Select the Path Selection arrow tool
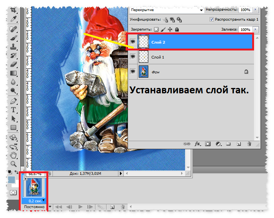Image resolution: width=274 pixels, height=218 pixels. (x=13, y=119)
